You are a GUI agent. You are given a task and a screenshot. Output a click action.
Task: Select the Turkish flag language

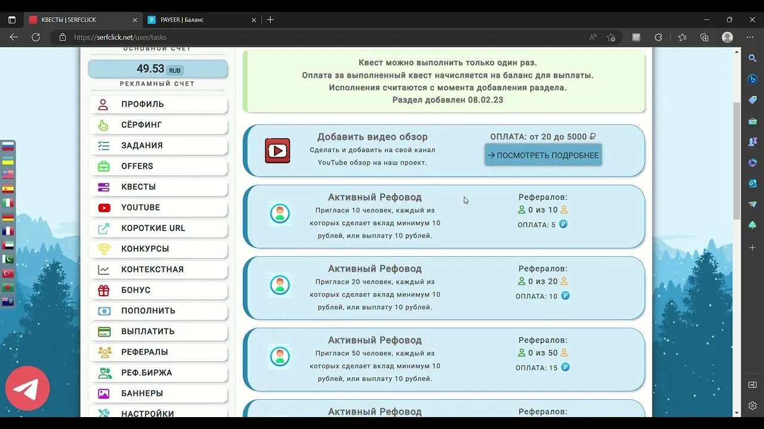point(8,273)
